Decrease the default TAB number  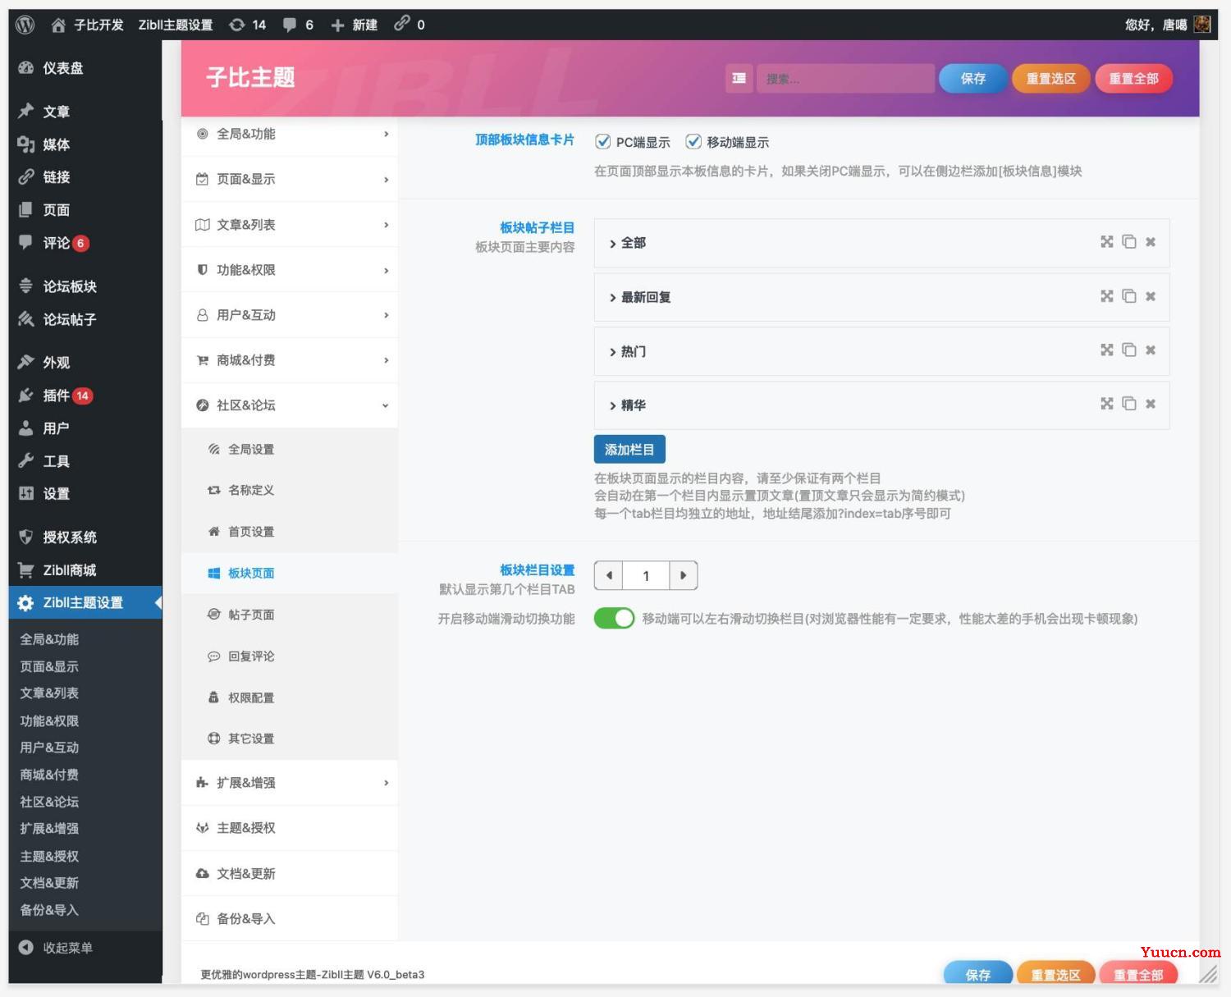[609, 575]
